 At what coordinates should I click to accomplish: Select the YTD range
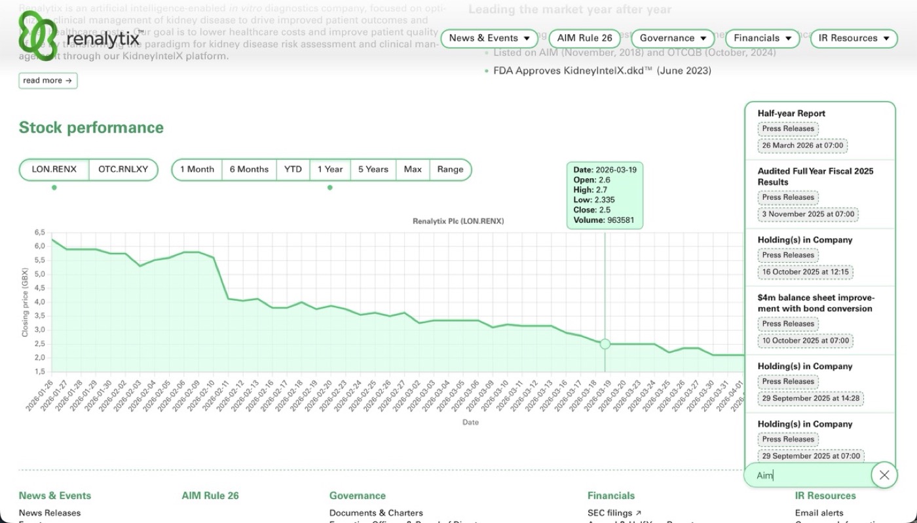(293, 169)
